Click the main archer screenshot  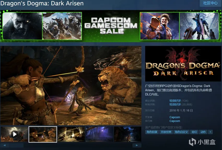pos(71,85)
